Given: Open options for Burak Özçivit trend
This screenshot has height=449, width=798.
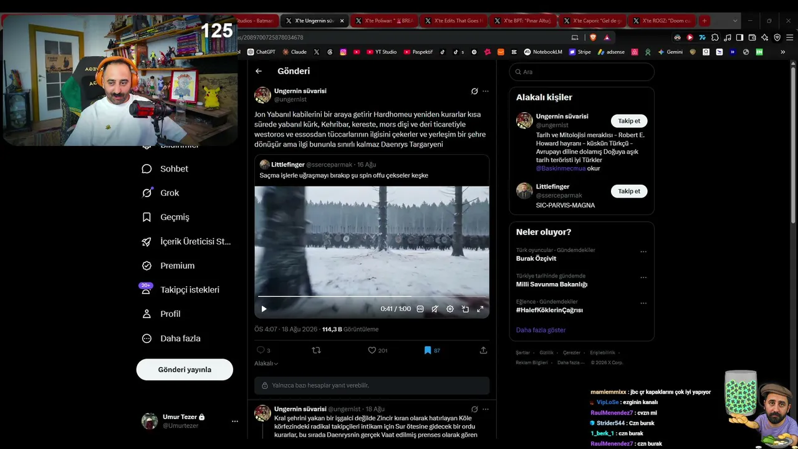Looking at the screenshot, I should [x=643, y=252].
